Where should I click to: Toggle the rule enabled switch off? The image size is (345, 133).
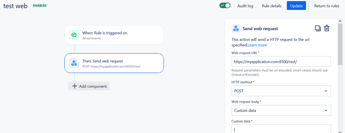(x=225, y=6)
